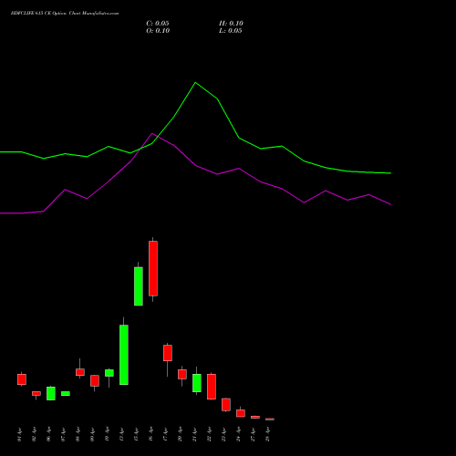Click the 16 Apr date label
This screenshot has height=456, width=456.
point(151,435)
